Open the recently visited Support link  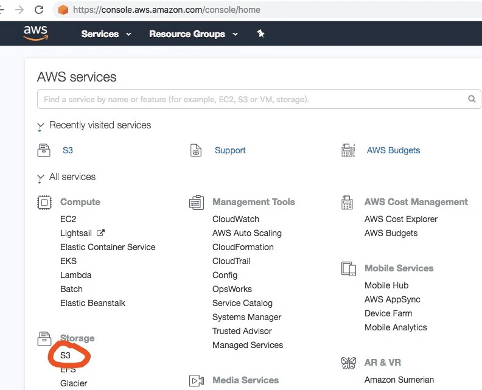(230, 150)
